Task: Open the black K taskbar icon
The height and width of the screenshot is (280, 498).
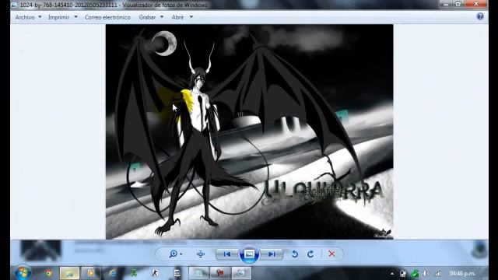Action: click(x=155, y=273)
